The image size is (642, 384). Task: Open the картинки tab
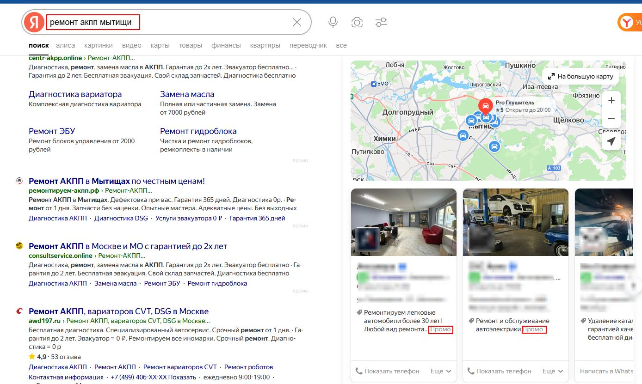coord(99,45)
